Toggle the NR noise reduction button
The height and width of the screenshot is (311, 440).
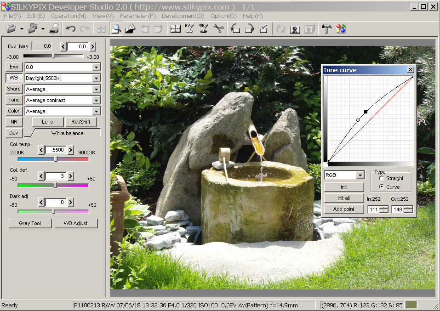click(x=14, y=122)
